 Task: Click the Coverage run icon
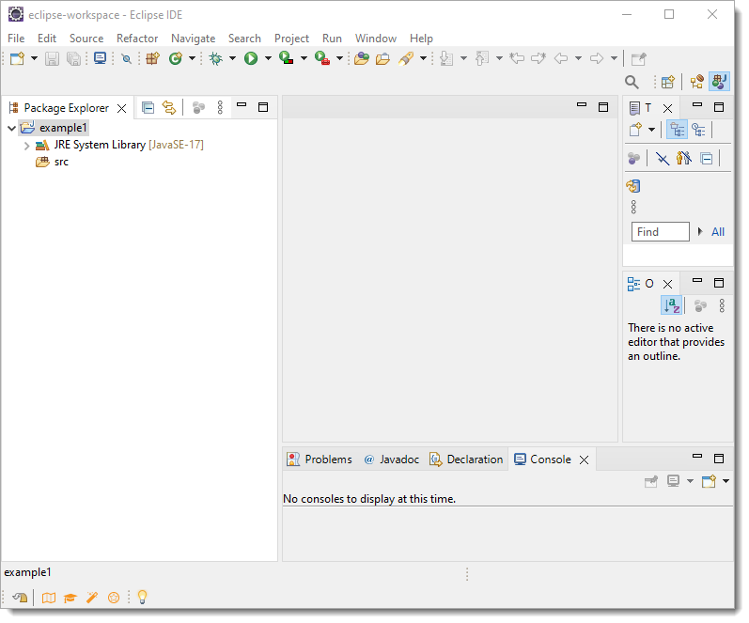pos(286,58)
